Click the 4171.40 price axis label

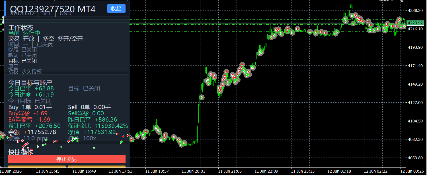pos(415,66)
